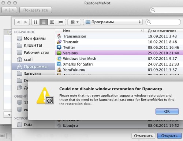Click the Шрифты font book icon
The height and width of the screenshot is (141, 183).
coord(59,125)
